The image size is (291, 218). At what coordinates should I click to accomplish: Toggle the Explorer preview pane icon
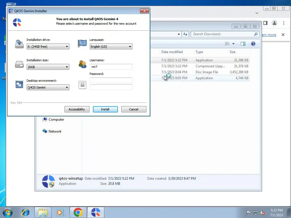tap(243, 44)
